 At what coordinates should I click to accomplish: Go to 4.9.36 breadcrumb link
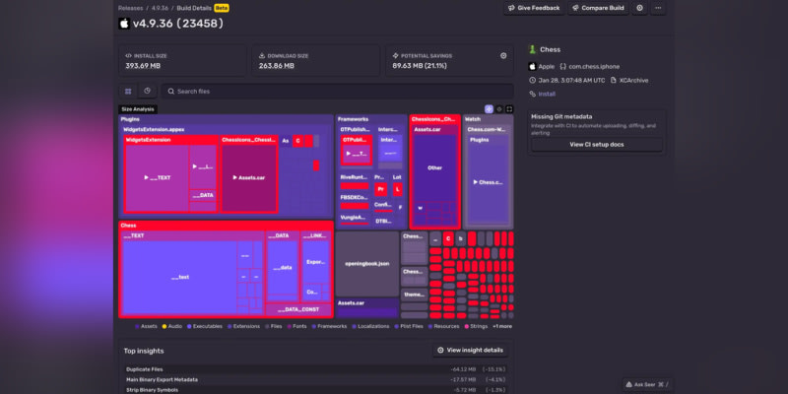[x=160, y=8]
